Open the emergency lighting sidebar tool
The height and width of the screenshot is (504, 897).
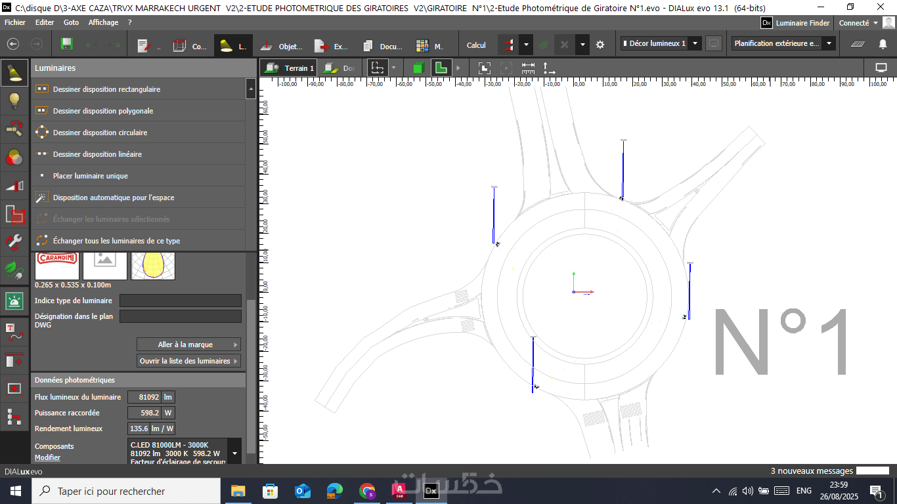14,301
